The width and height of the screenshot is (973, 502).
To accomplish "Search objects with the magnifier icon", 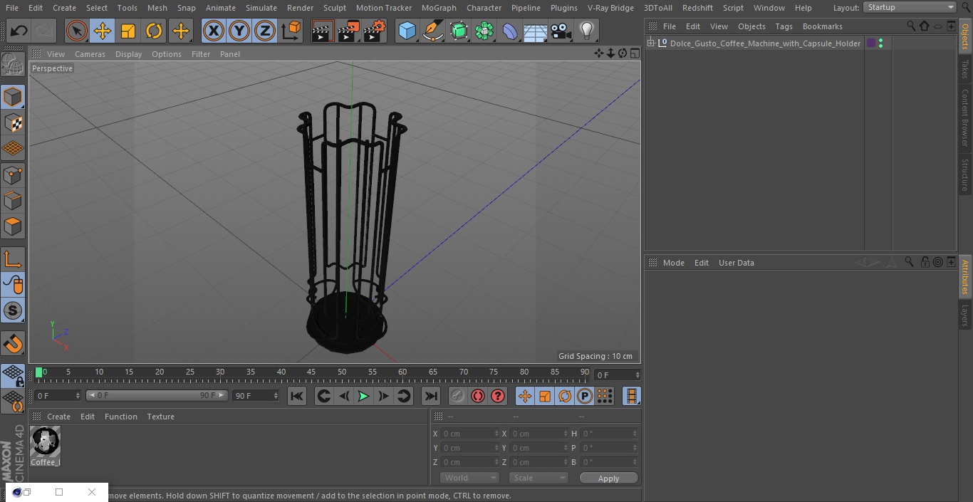I will tap(910, 26).
